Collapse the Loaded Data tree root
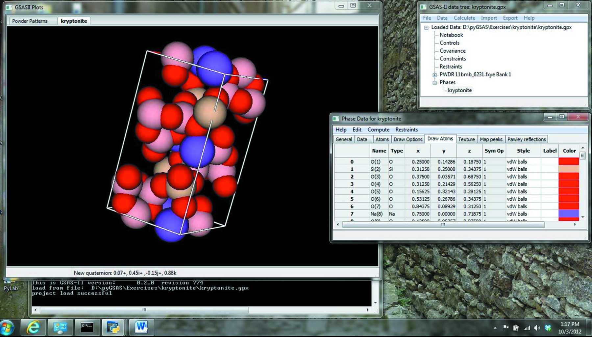Image resolution: width=592 pixels, height=337 pixels. pos(427,28)
